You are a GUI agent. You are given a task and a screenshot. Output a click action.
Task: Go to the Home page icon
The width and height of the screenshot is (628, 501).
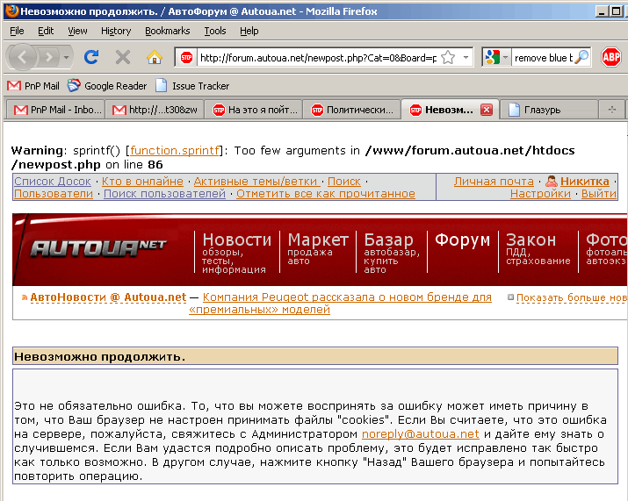155,57
